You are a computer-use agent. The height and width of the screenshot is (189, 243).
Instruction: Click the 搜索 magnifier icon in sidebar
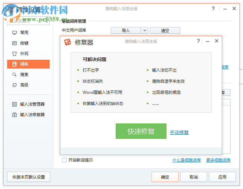(15, 75)
